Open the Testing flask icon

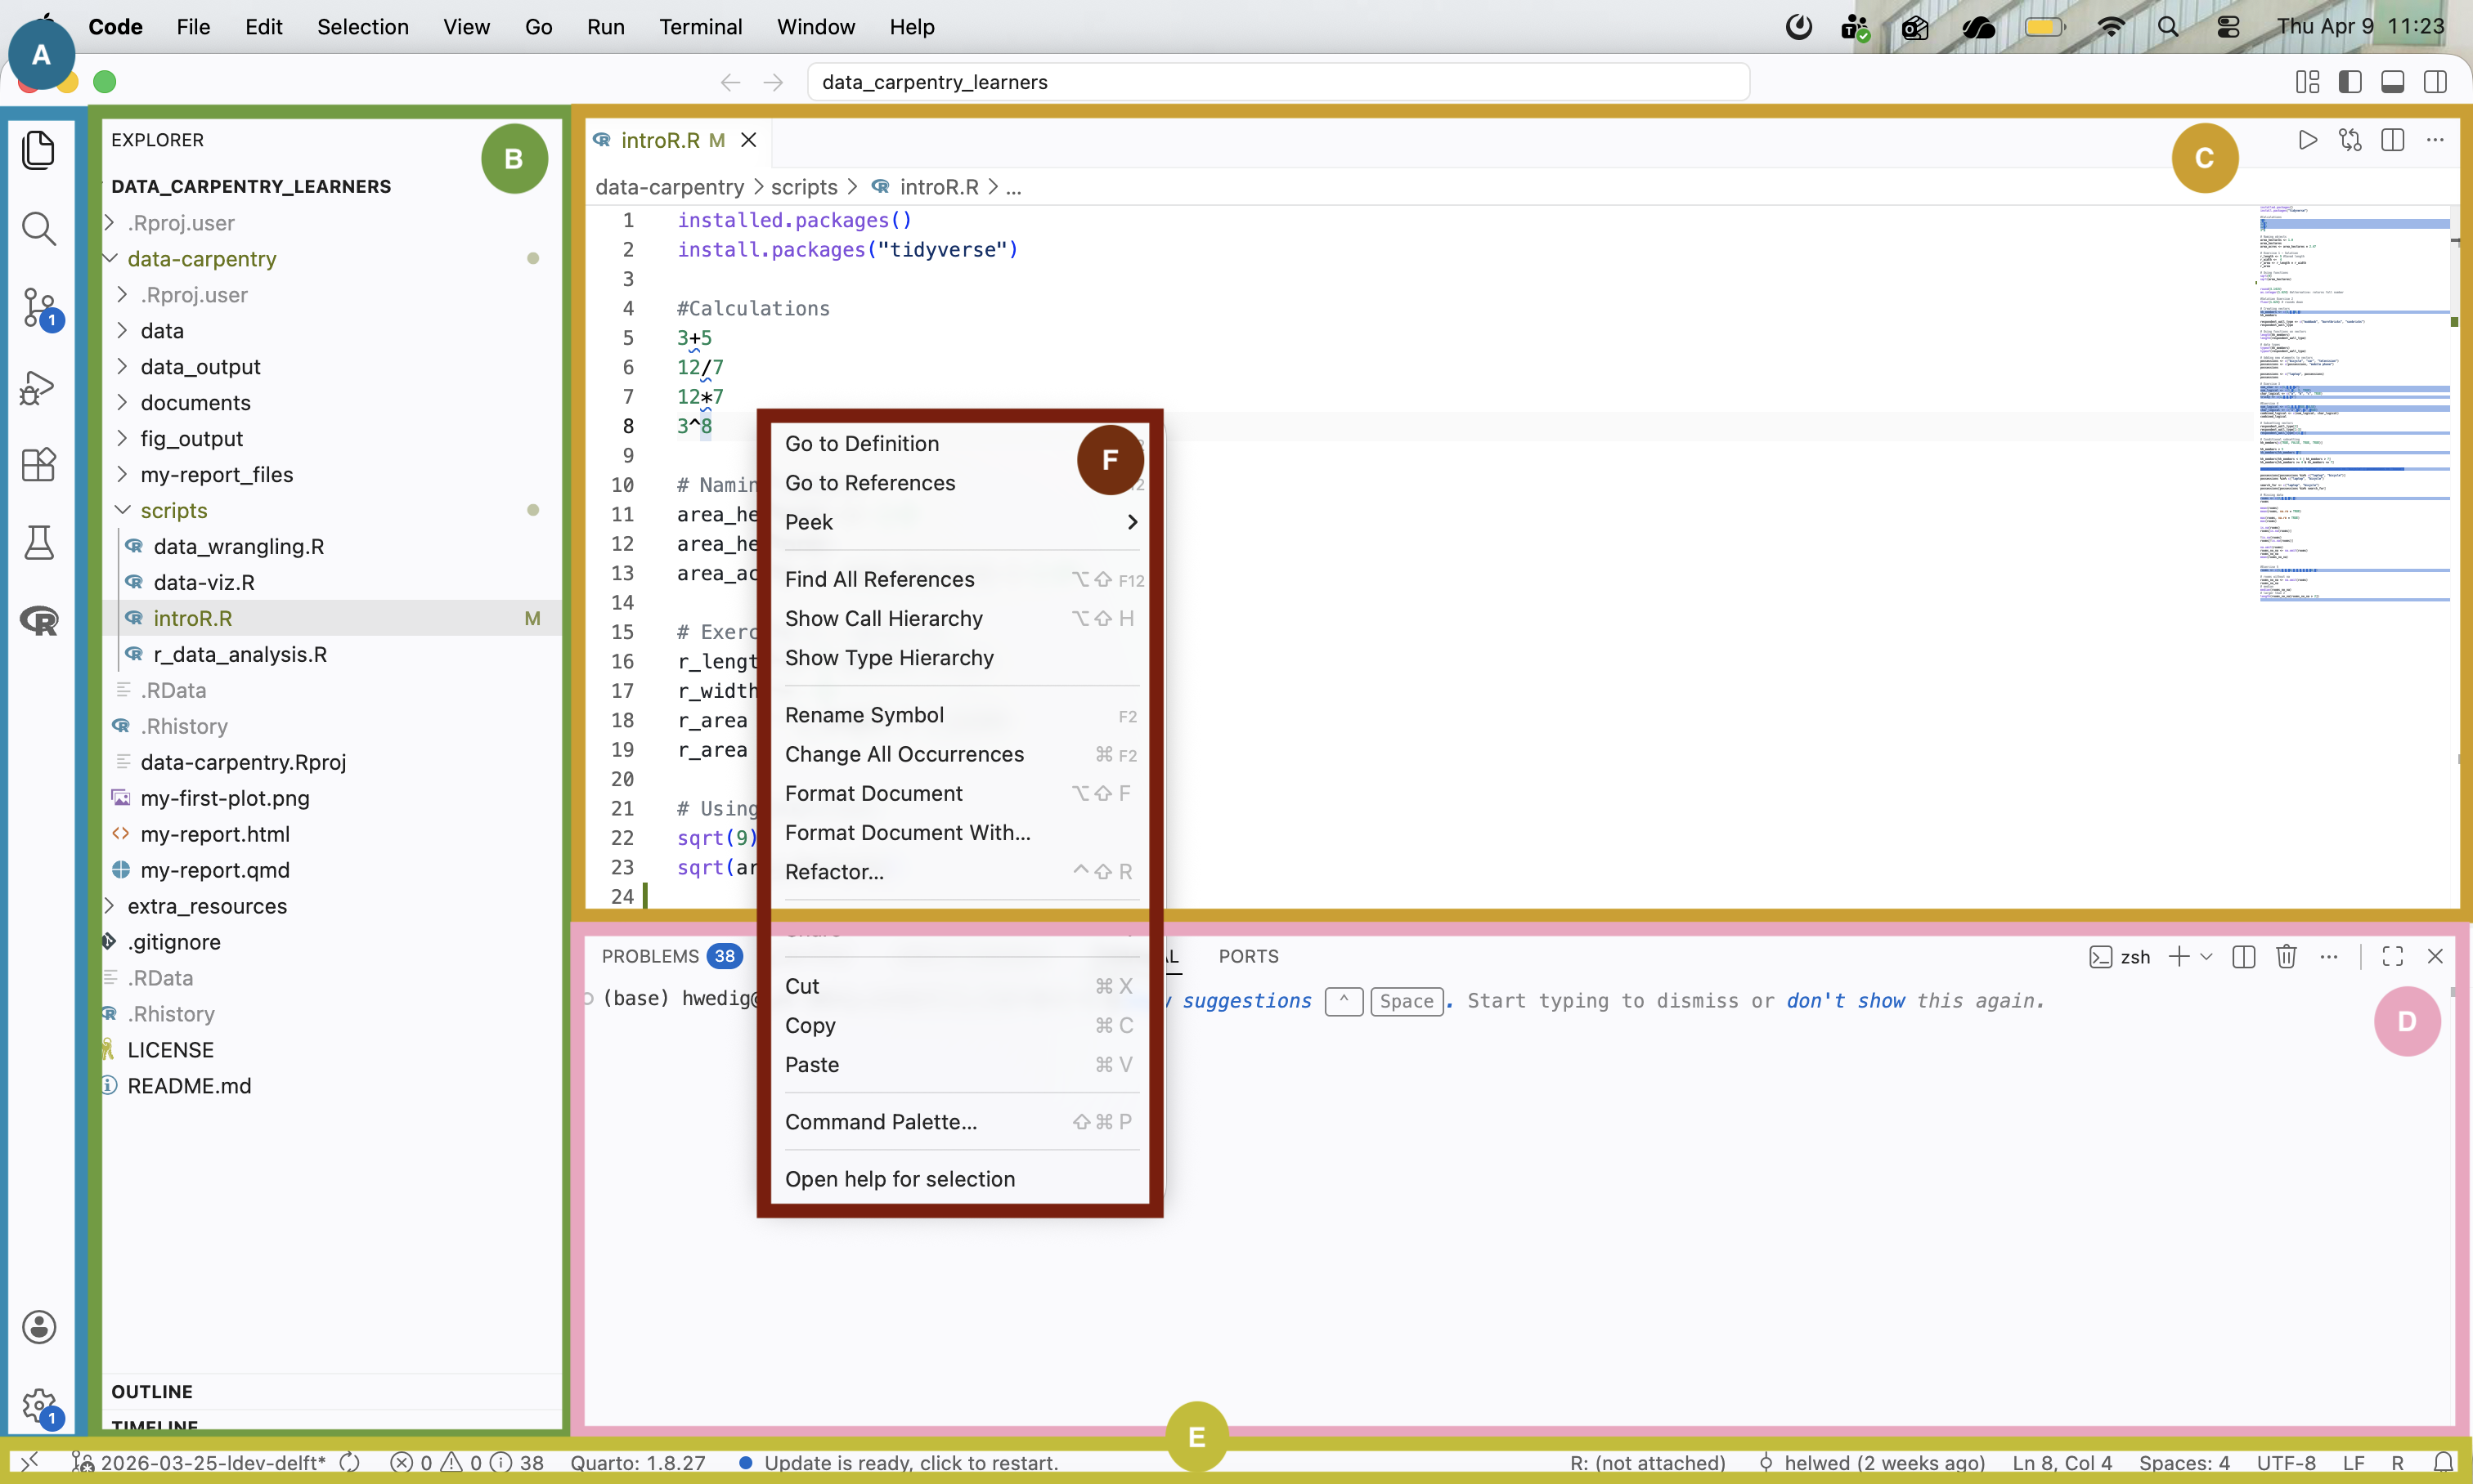38,543
